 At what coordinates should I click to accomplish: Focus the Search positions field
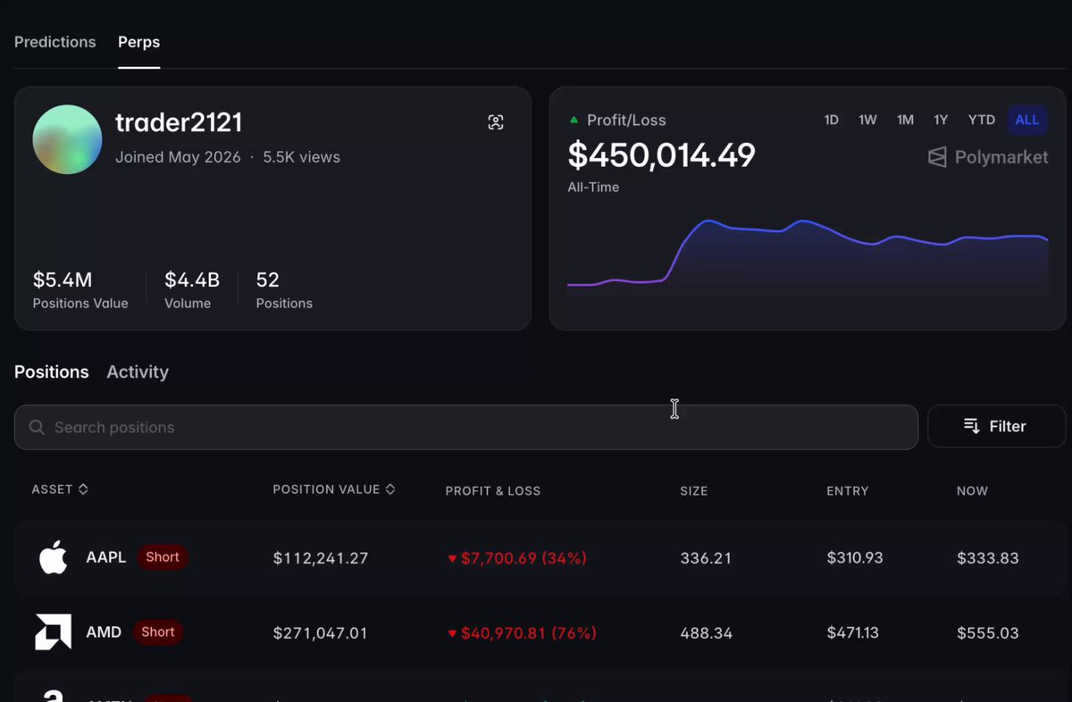[x=466, y=428]
